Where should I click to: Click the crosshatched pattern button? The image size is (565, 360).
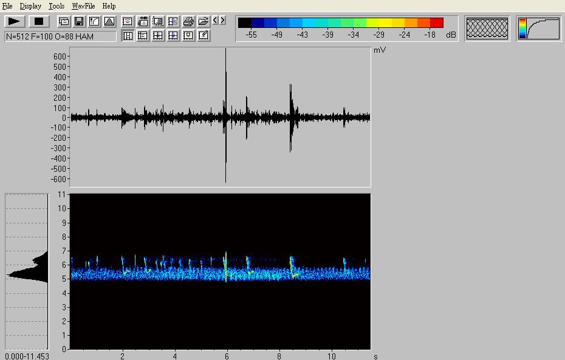pos(487,29)
